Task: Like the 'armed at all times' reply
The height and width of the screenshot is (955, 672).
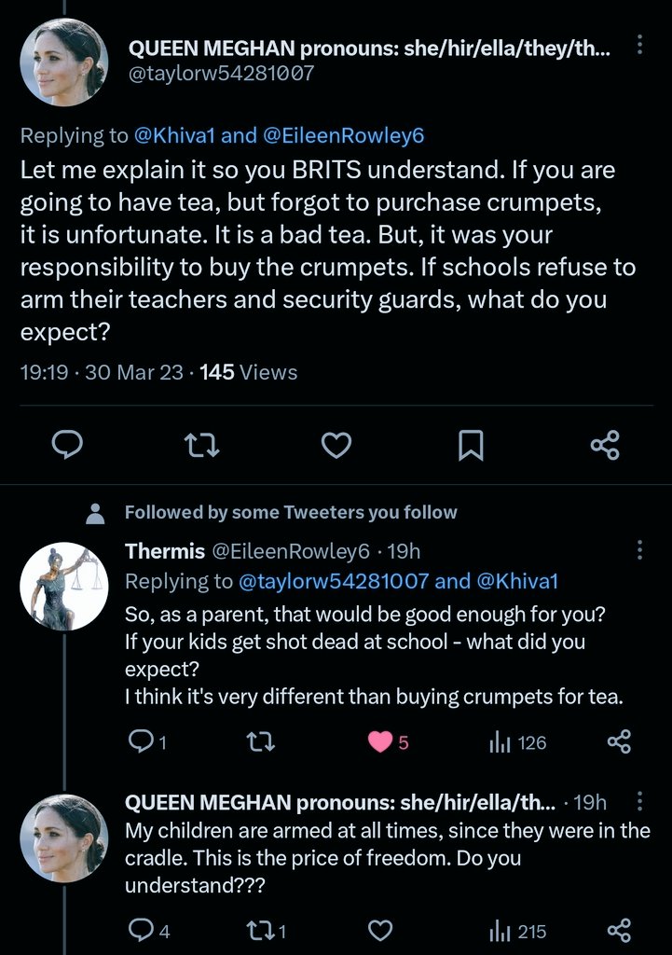Action: point(379,930)
